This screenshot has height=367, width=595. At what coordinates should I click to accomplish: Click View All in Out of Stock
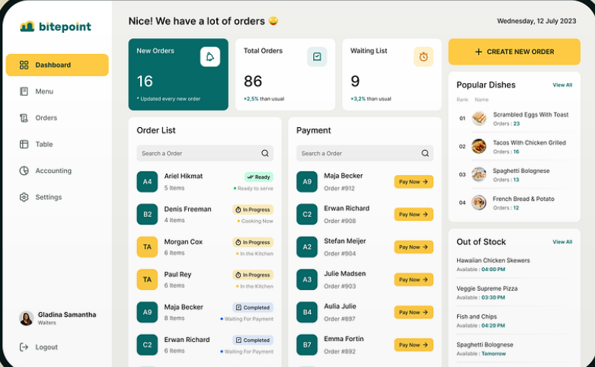click(562, 242)
